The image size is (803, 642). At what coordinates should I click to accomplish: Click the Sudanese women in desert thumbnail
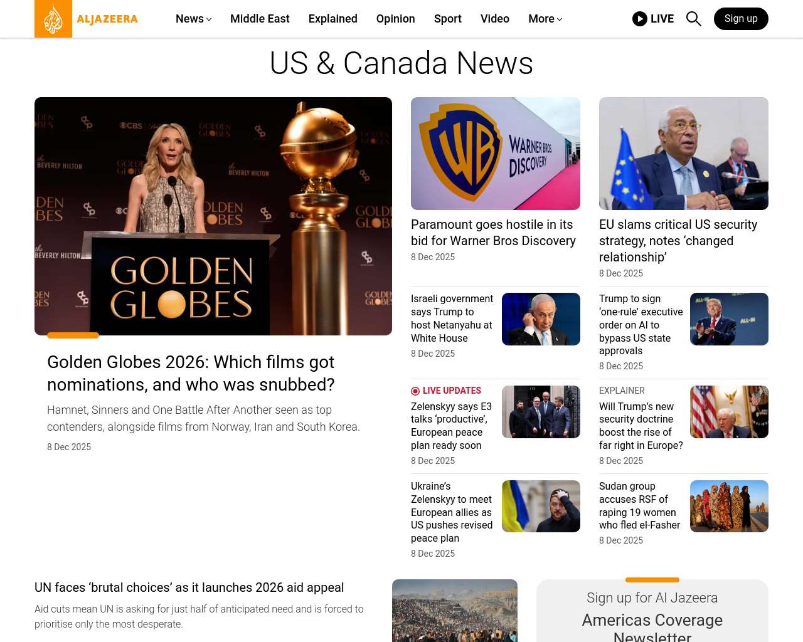[729, 507]
